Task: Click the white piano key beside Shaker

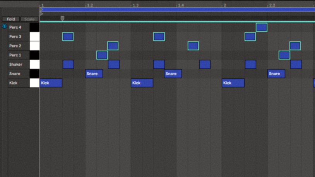Action: tap(34, 65)
